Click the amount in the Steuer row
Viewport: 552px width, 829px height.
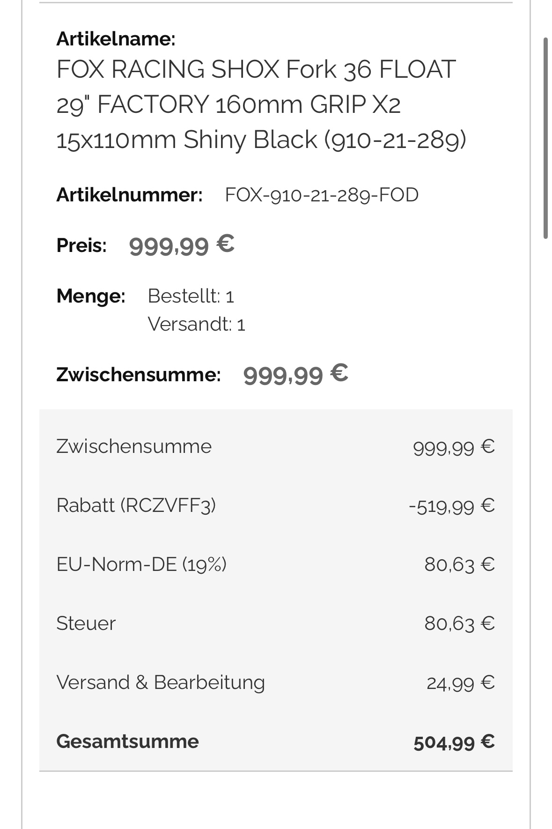point(459,623)
